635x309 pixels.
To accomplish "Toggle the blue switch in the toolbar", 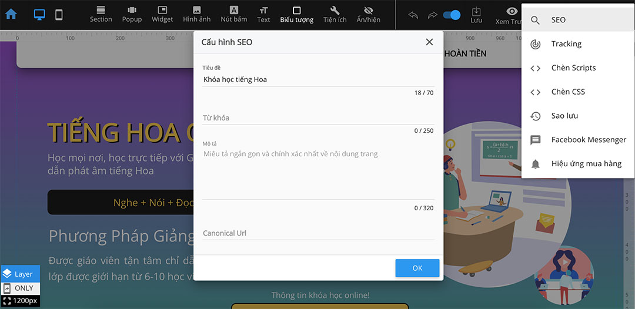I will 452,15.
